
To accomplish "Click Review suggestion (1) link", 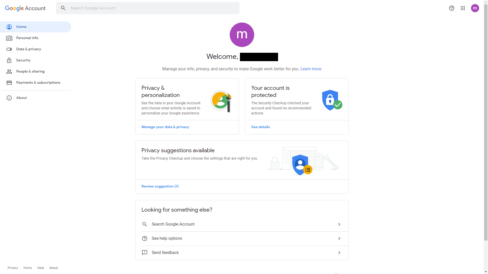I will click(x=160, y=186).
